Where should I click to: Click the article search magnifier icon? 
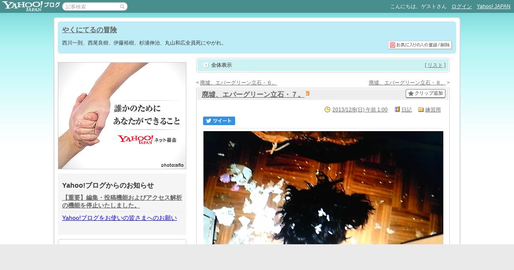tap(122, 6)
